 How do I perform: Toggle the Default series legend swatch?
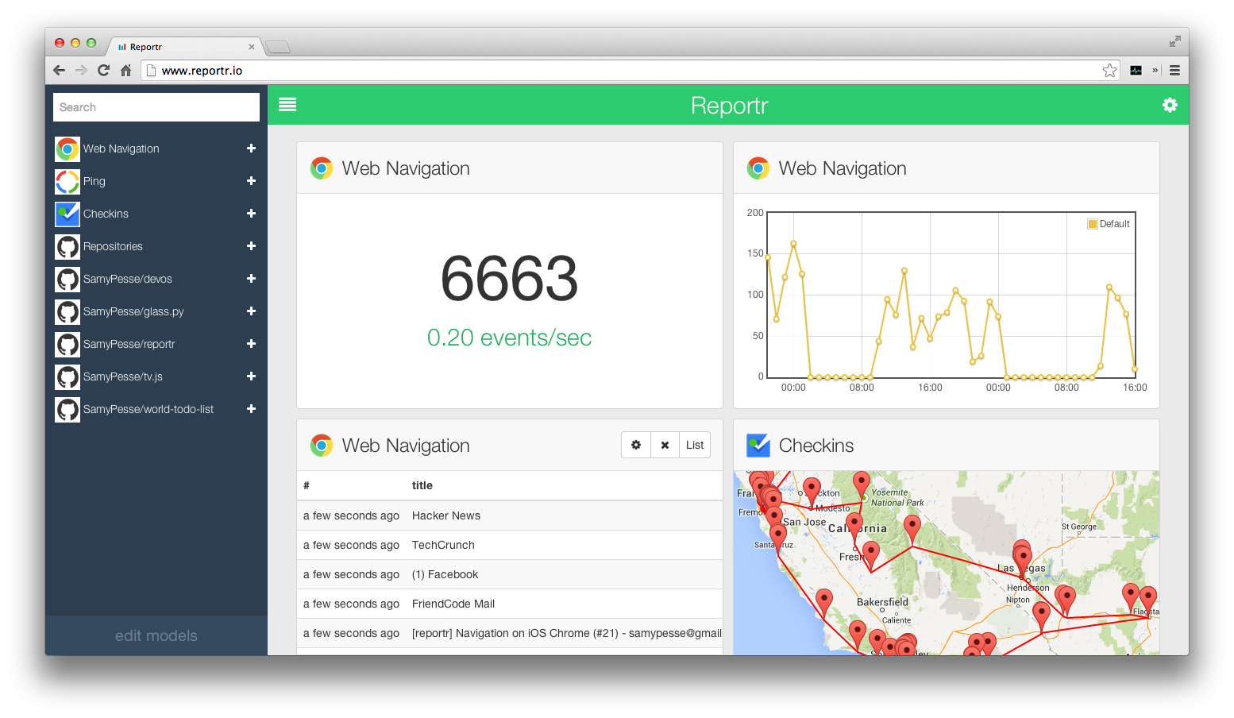pyautogui.click(x=1093, y=224)
